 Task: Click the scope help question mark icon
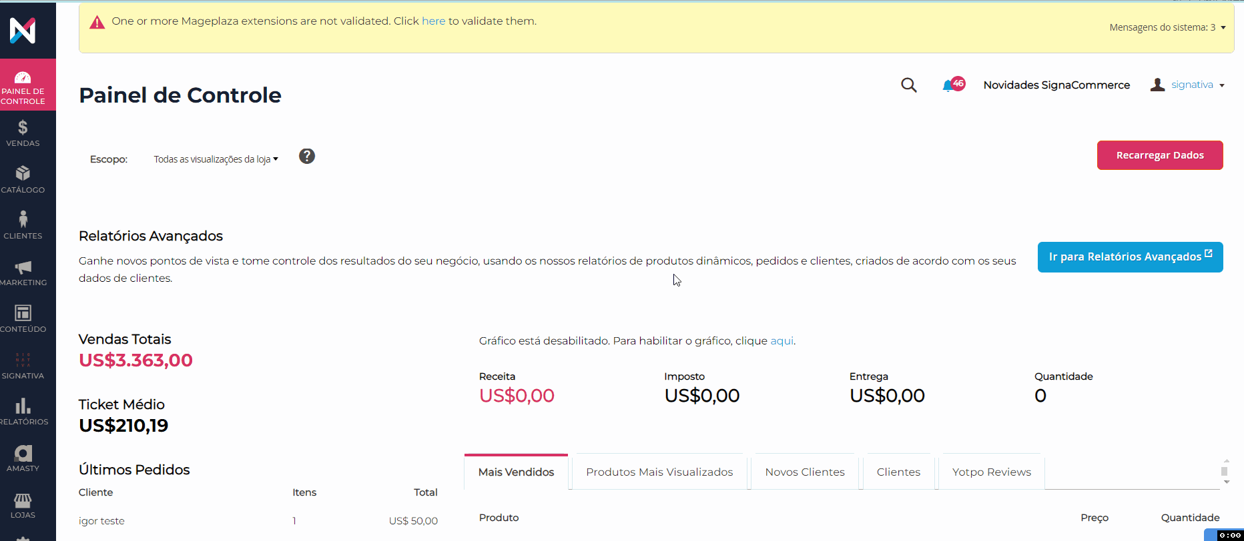pyautogui.click(x=306, y=156)
